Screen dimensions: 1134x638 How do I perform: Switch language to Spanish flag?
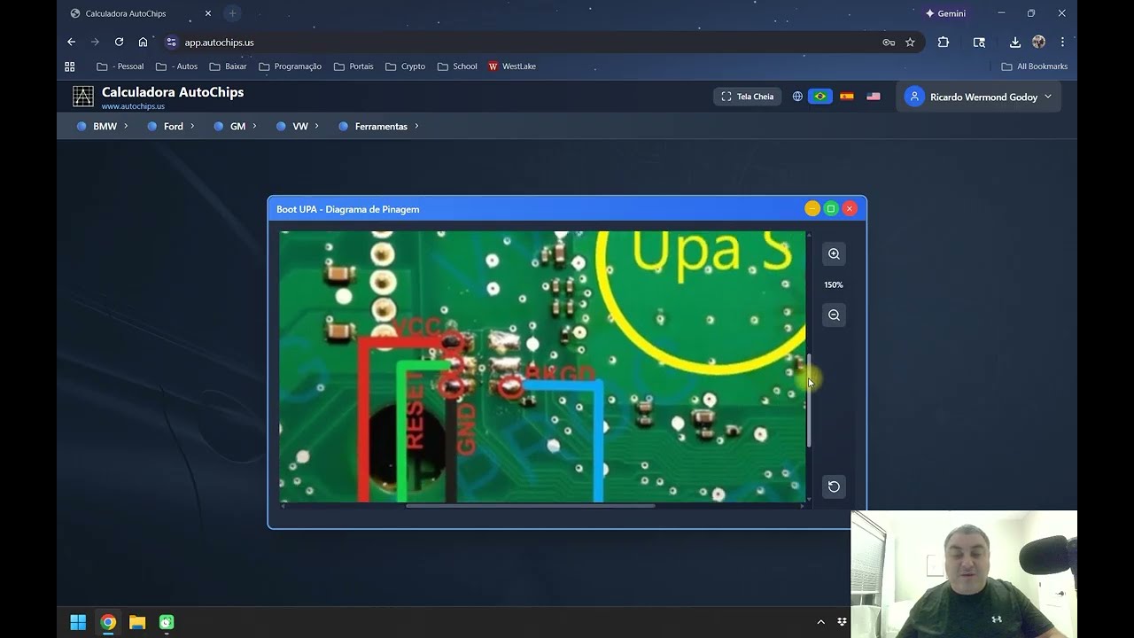[847, 97]
